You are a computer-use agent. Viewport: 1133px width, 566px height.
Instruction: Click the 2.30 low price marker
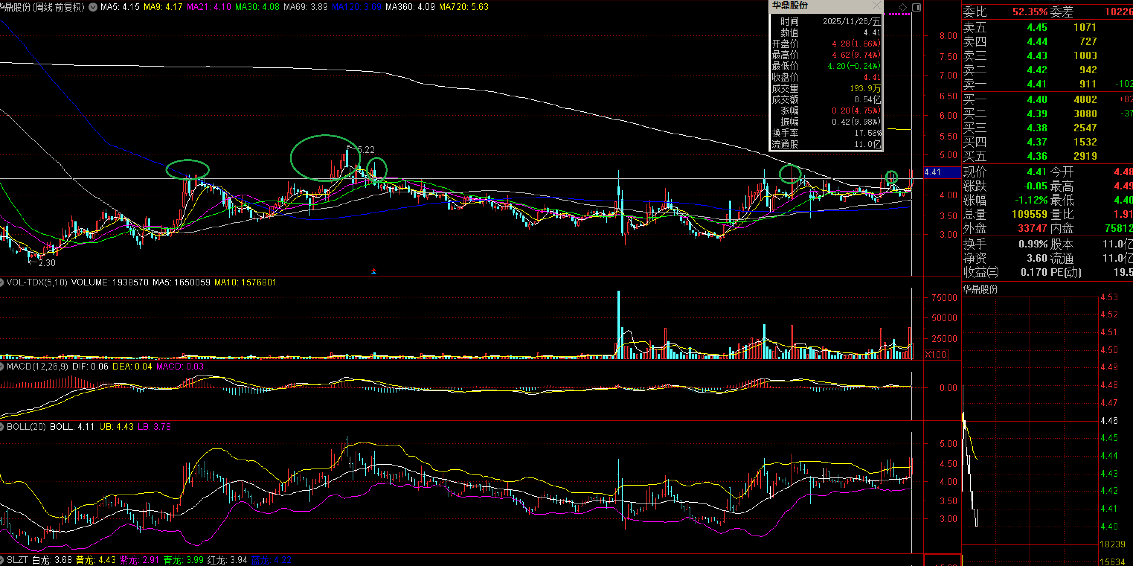[x=46, y=263]
